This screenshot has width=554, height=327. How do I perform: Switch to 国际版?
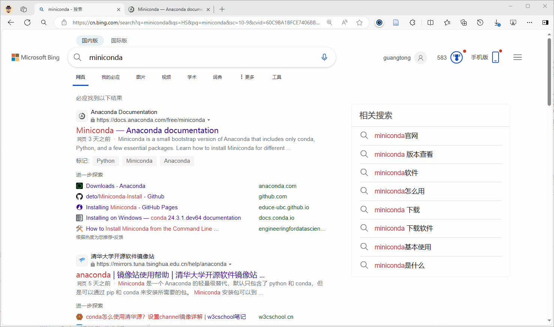pos(119,40)
